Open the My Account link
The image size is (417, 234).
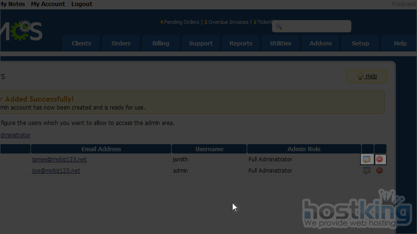48,4
